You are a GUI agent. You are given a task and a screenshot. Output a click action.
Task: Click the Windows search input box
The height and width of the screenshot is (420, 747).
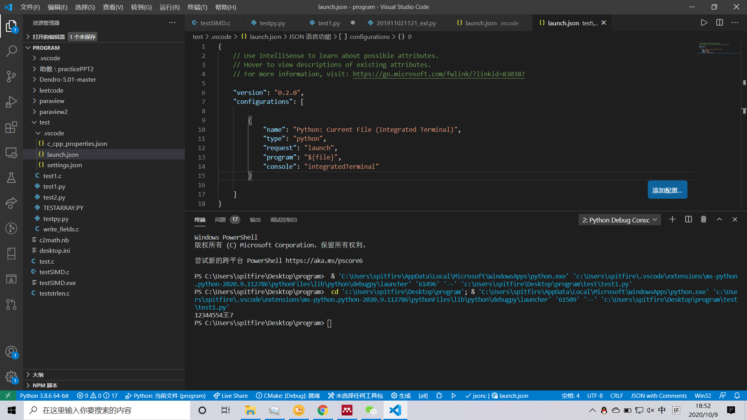pos(107,410)
